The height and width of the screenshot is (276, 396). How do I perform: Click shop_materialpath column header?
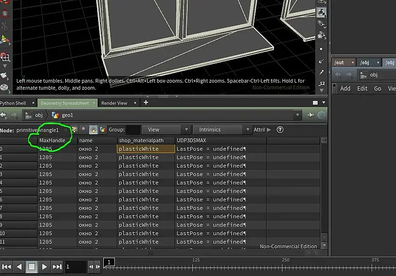tap(146, 140)
